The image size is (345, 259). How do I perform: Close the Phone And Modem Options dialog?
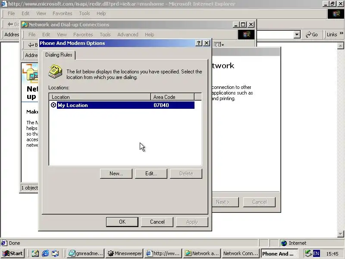click(207, 43)
